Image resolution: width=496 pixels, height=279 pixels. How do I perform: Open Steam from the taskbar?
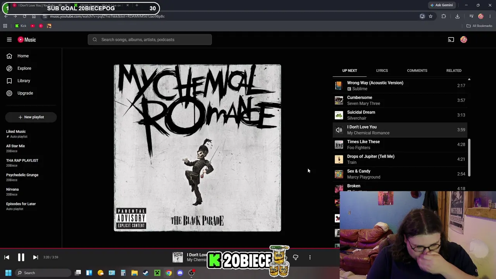146,273
